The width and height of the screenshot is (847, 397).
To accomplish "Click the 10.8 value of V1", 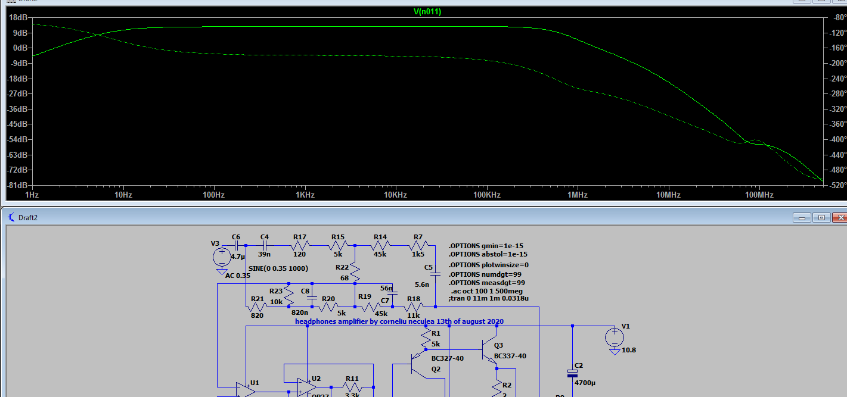I will pyautogui.click(x=629, y=350).
